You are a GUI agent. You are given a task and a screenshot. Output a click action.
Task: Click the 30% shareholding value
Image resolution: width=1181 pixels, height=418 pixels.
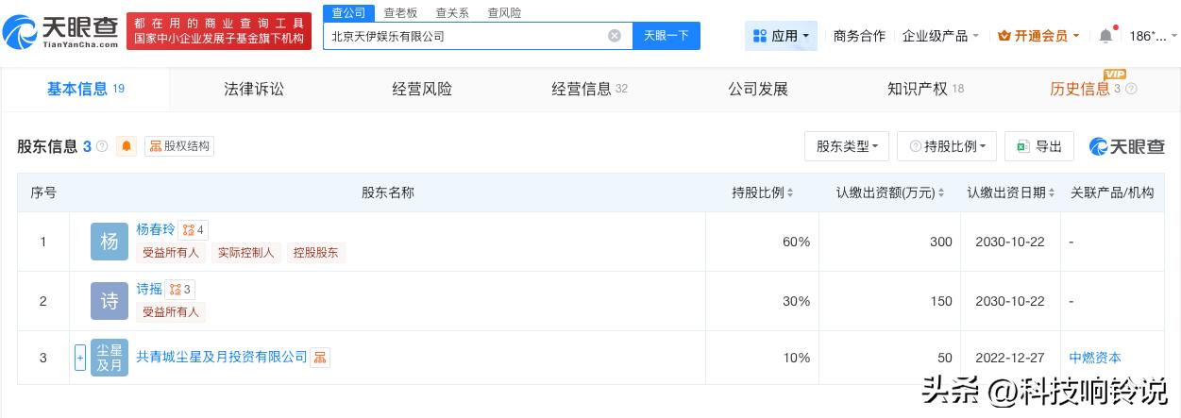(796, 301)
